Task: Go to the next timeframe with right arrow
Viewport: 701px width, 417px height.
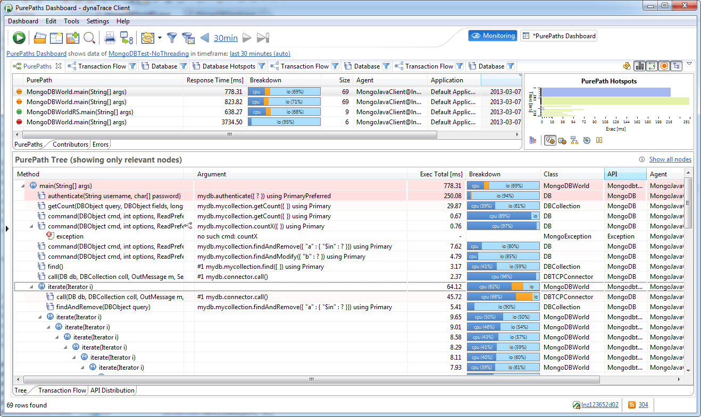Action: tap(247, 38)
